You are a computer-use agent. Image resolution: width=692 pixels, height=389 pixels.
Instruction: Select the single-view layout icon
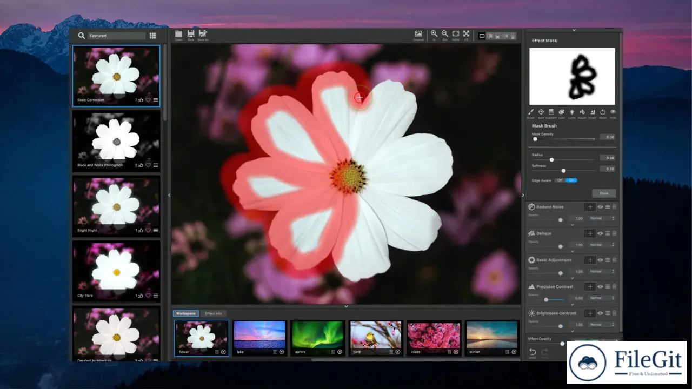(x=482, y=36)
